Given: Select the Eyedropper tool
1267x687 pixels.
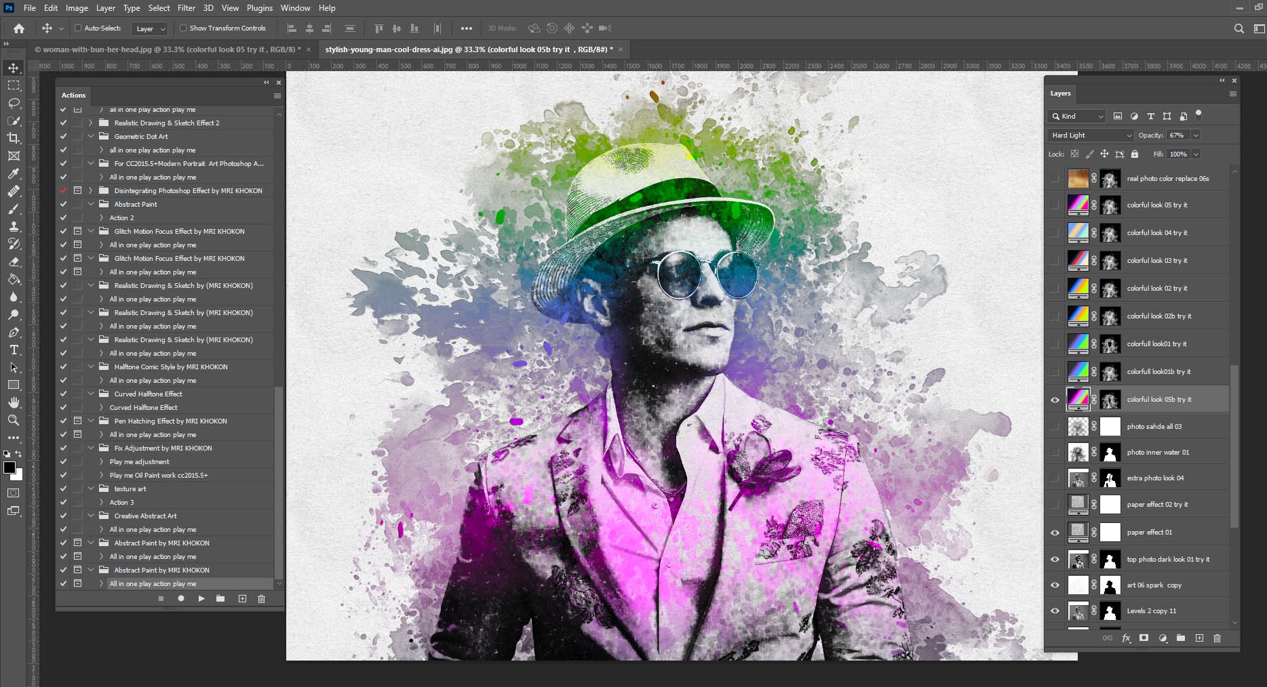Looking at the screenshot, I should coord(14,174).
